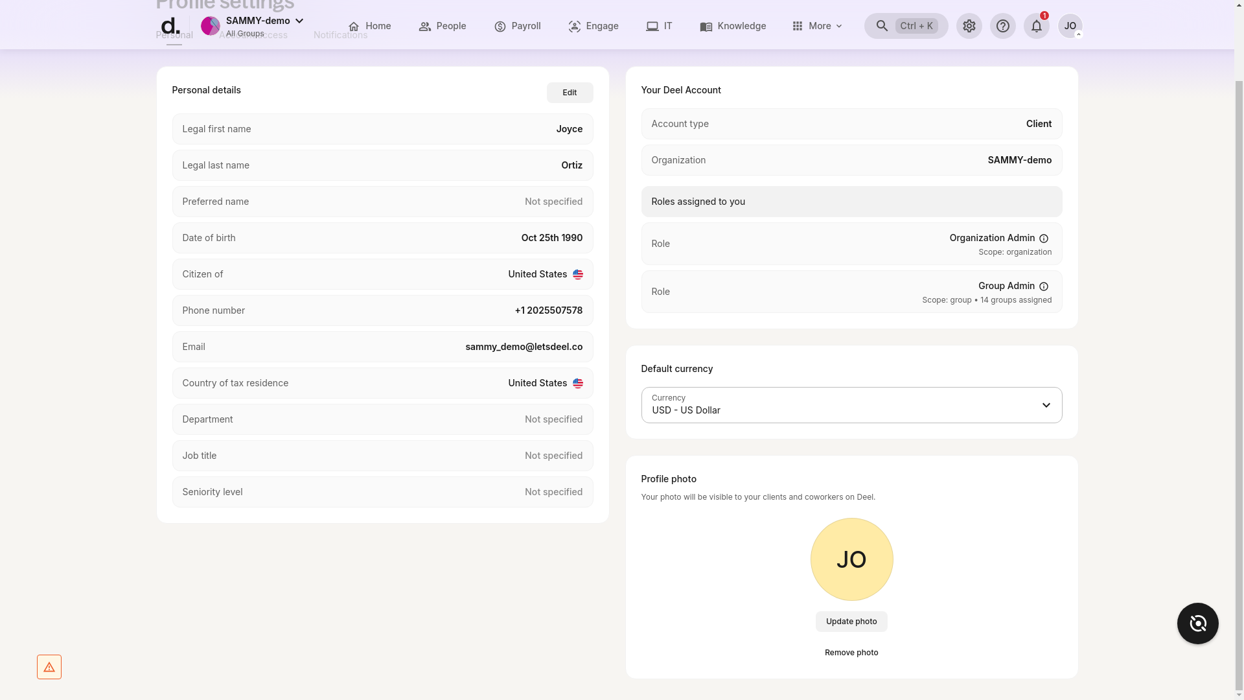Open the Currency dropdown
Image resolution: width=1244 pixels, height=700 pixels.
click(851, 405)
